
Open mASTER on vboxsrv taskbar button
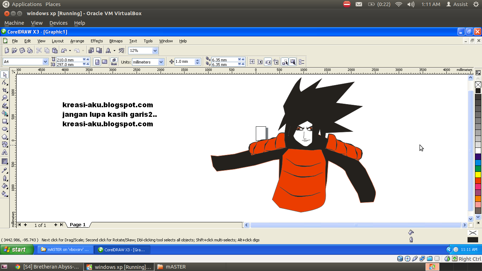[66, 249]
